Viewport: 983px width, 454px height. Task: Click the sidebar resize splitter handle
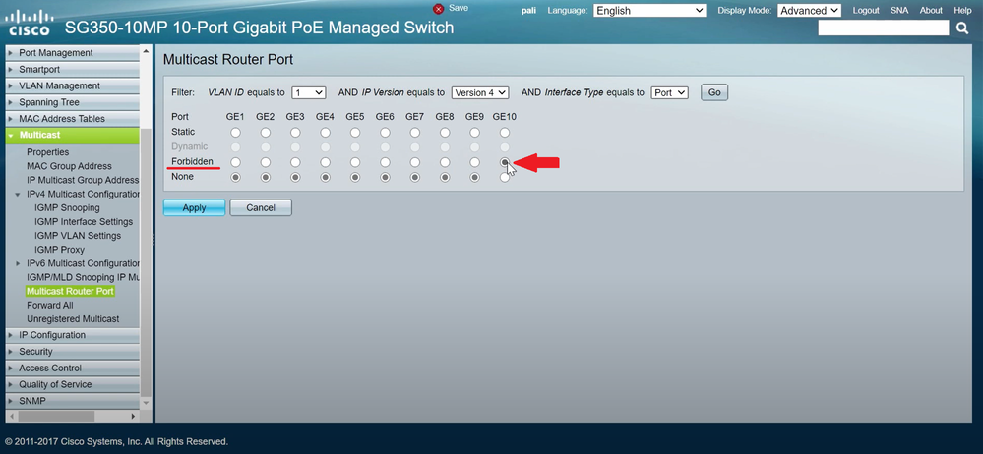(153, 240)
